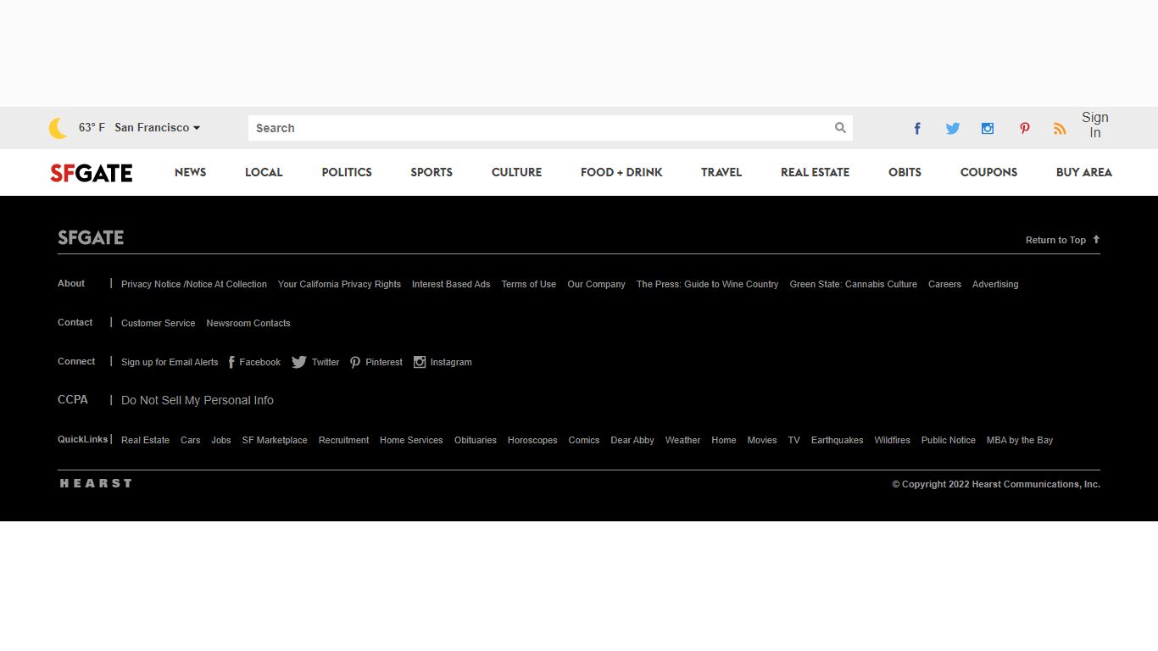Click the Sign In link
This screenshot has width=1158, height=651.
click(1095, 125)
